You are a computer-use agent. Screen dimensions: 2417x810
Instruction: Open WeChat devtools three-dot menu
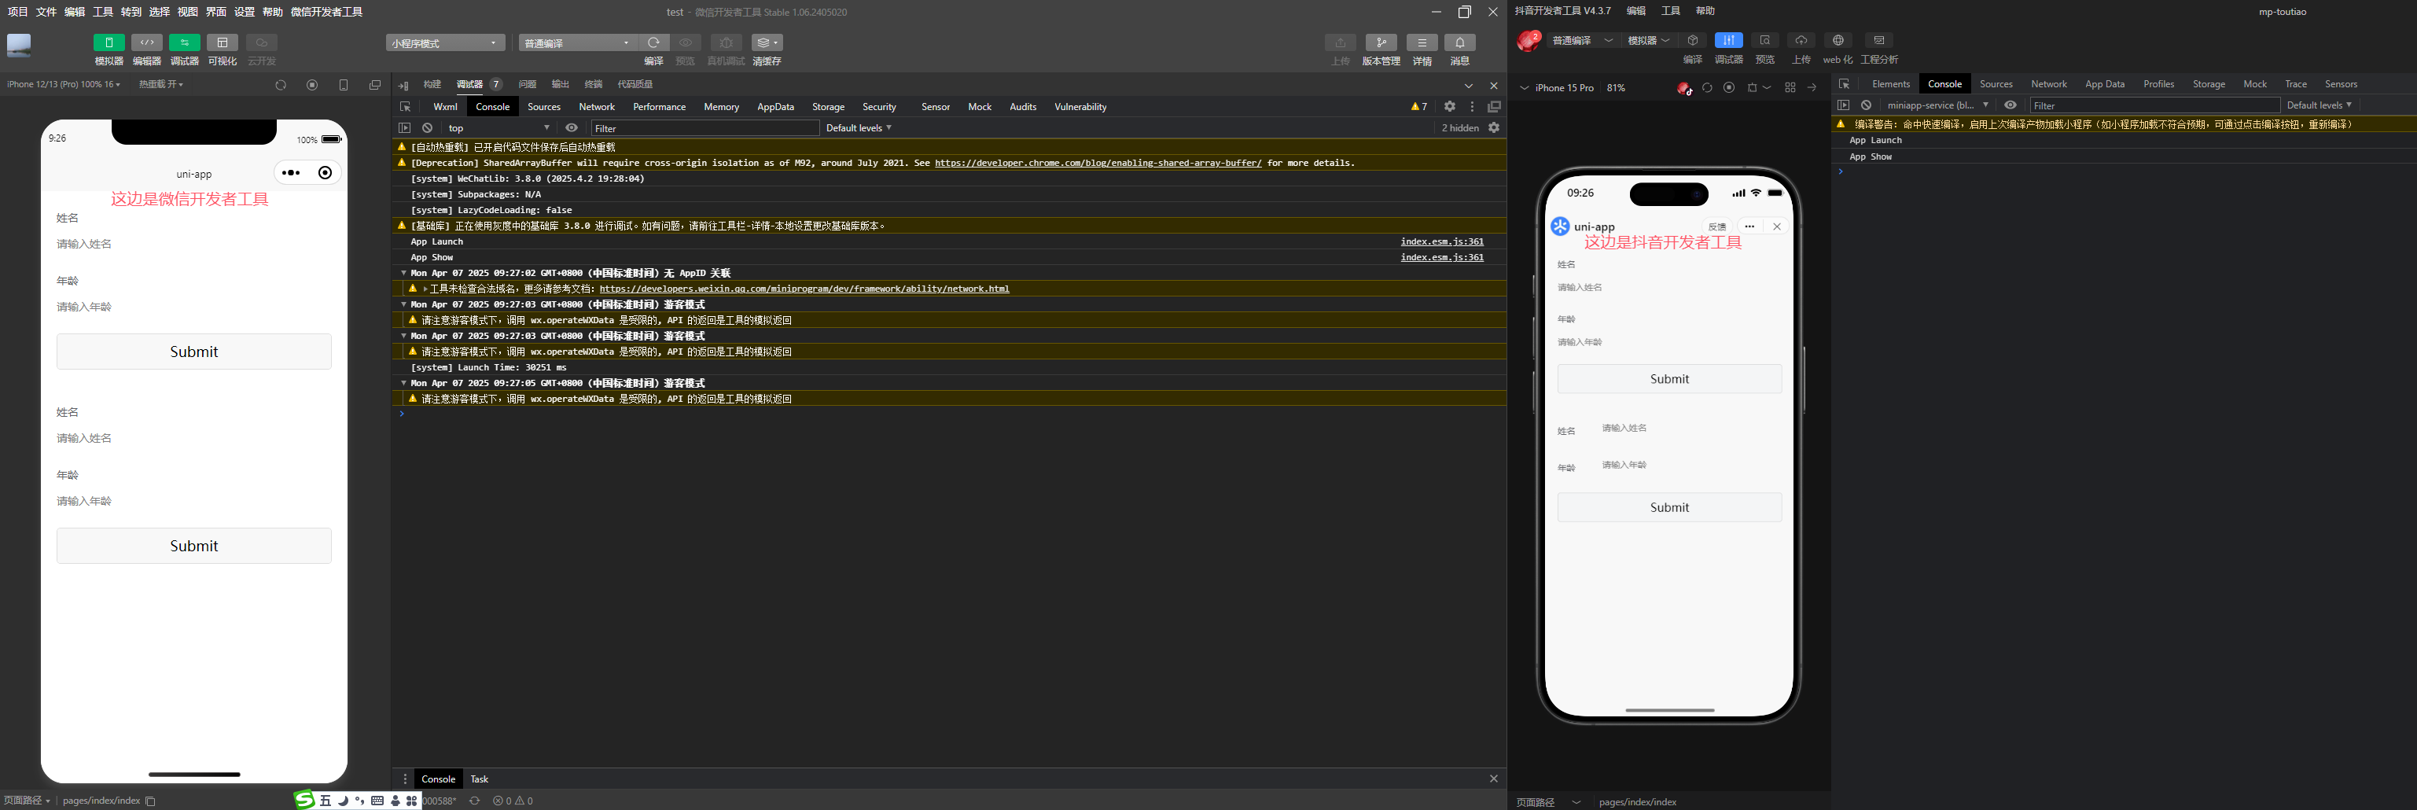[1472, 106]
